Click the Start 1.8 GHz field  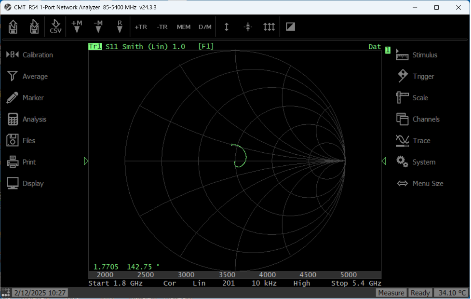point(115,284)
